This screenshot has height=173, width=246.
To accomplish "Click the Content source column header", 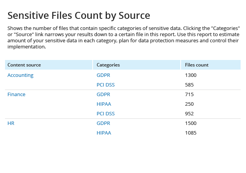I will tap(49, 65).
